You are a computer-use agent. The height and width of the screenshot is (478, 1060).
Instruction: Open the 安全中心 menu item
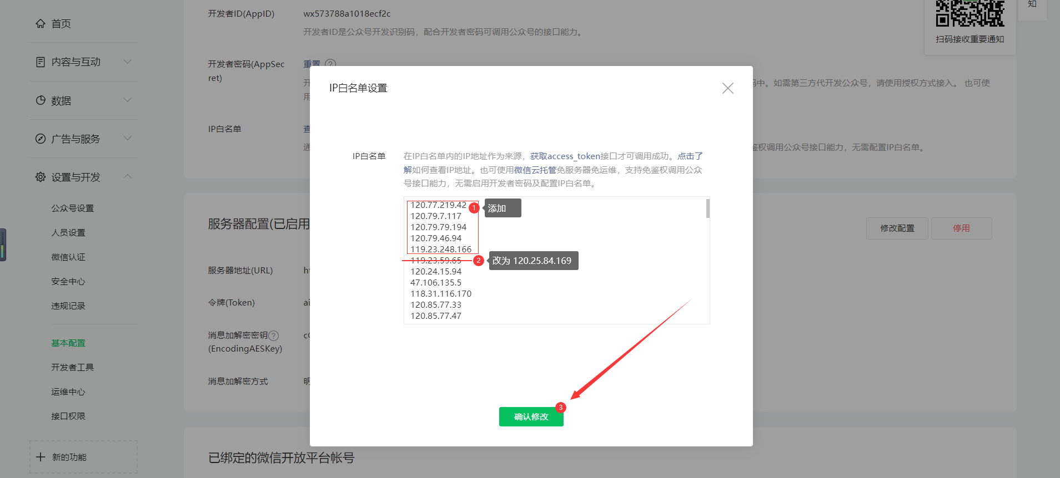(x=68, y=282)
